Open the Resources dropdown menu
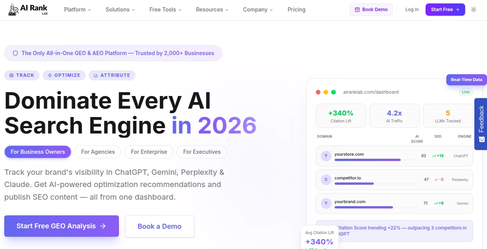The height and width of the screenshot is (249, 487). click(212, 10)
